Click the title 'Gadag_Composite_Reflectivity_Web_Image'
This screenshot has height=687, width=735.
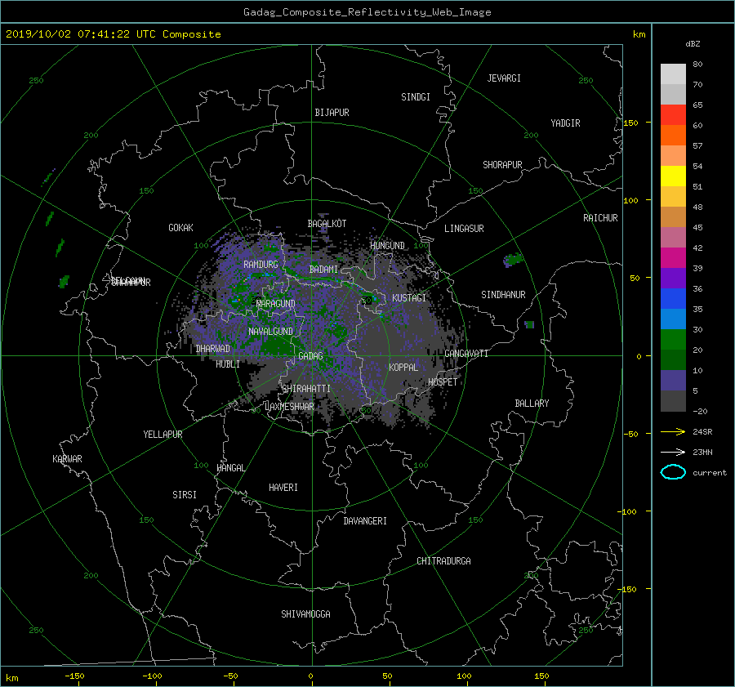point(367,12)
